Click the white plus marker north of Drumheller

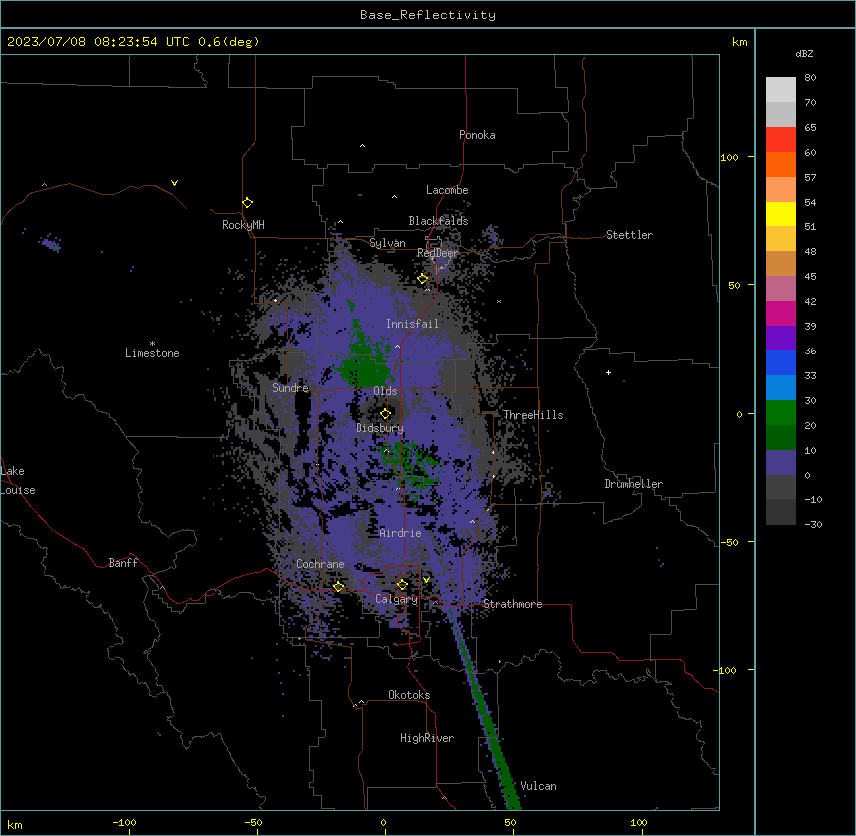pos(608,372)
